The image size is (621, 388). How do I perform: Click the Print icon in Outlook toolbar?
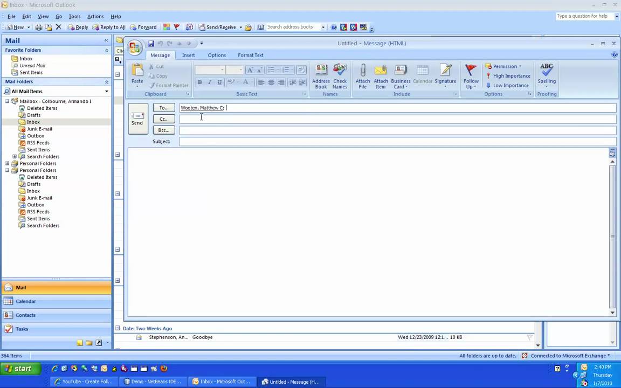point(38,27)
